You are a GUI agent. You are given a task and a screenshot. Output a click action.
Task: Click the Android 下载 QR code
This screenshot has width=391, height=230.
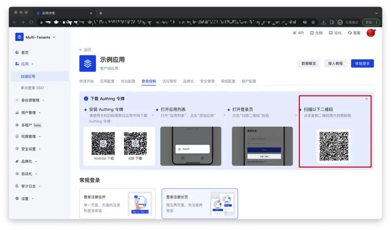coord(103,143)
